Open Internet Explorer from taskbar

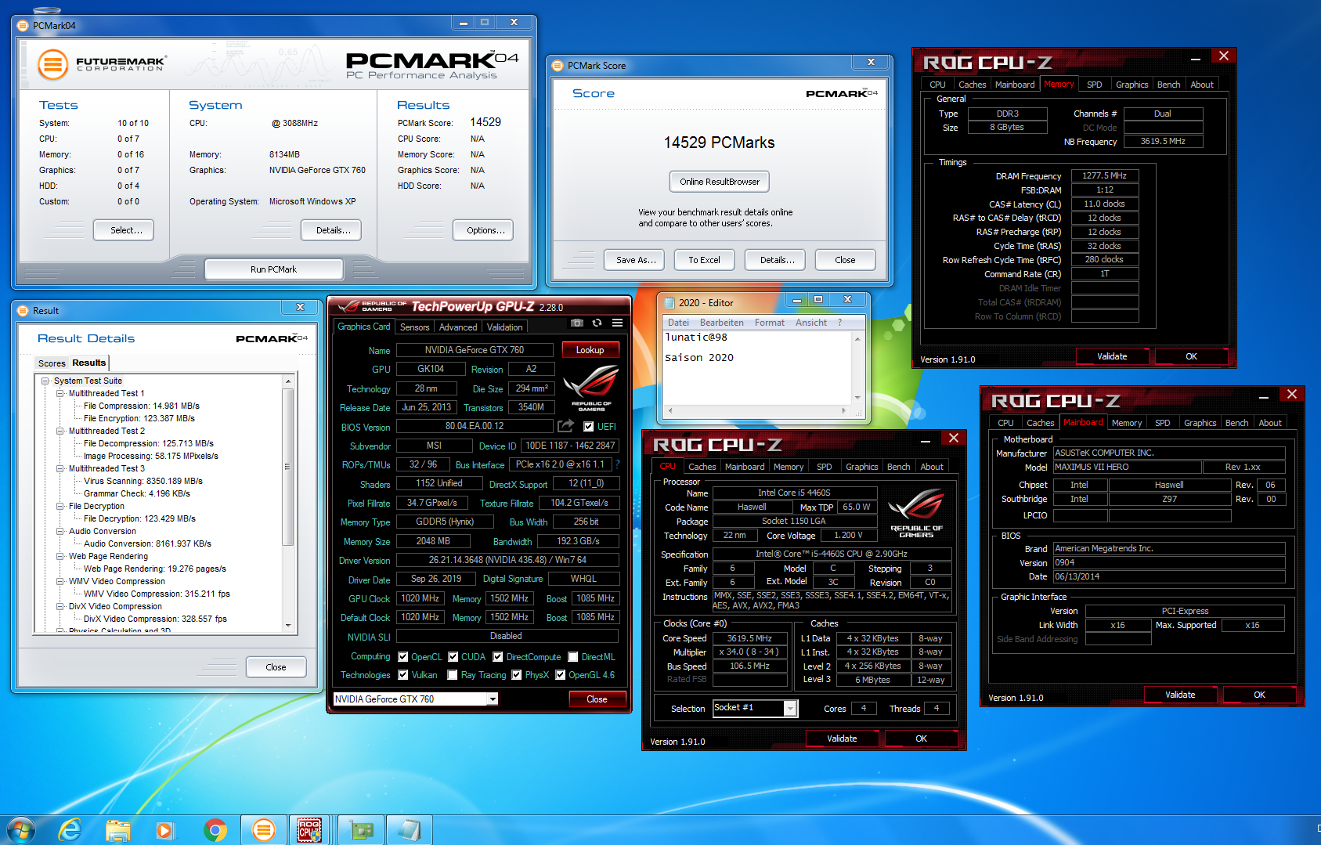[70, 830]
